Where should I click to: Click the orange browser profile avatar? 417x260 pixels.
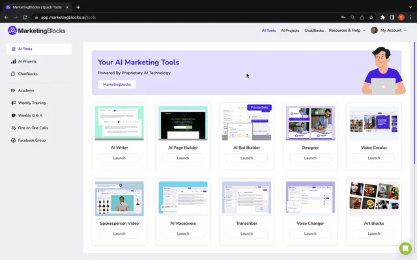click(x=401, y=18)
